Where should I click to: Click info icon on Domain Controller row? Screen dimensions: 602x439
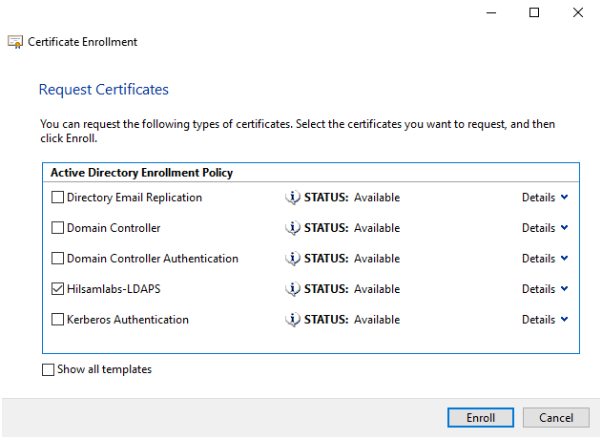coord(293,228)
